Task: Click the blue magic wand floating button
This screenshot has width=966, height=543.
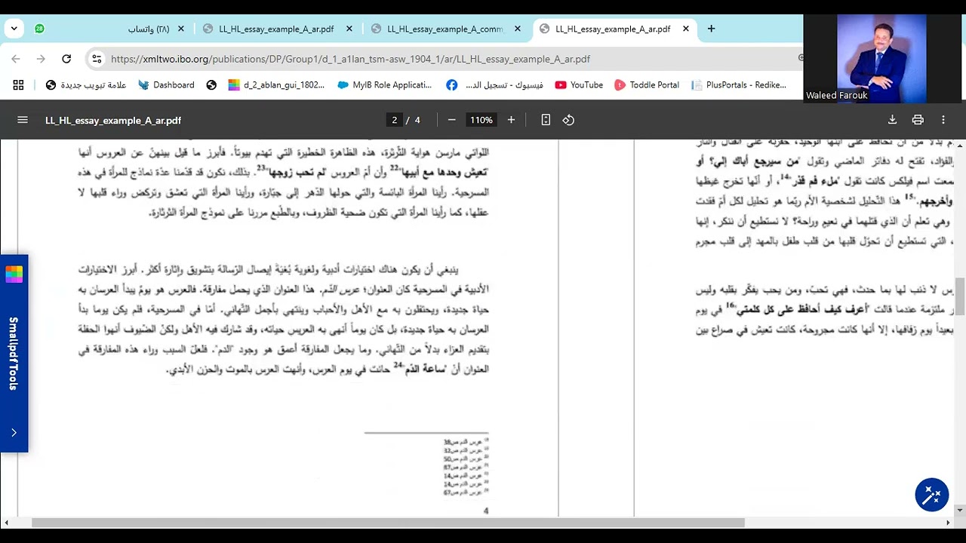Action: (x=931, y=495)
